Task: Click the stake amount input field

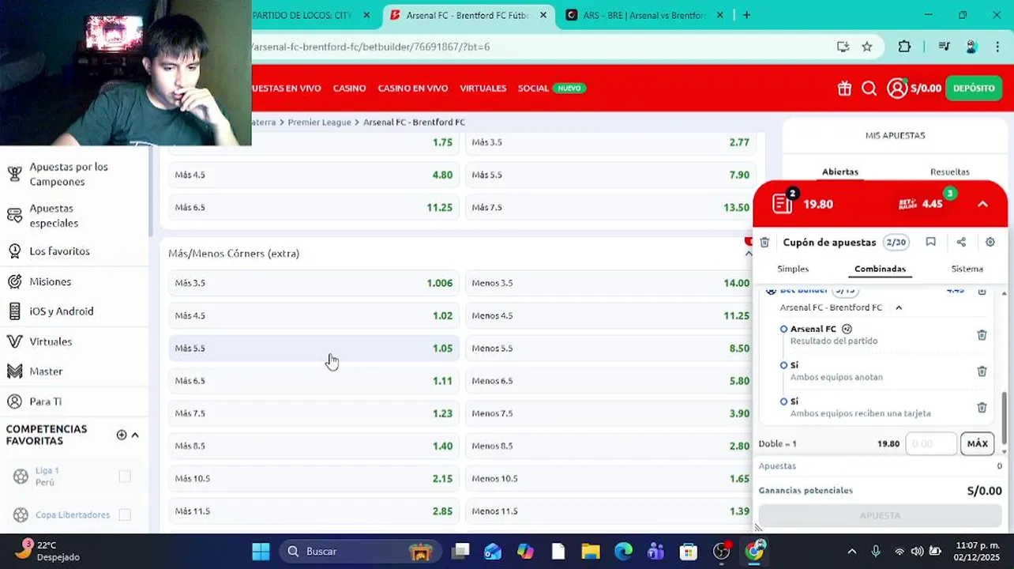Action: [931, 443]
